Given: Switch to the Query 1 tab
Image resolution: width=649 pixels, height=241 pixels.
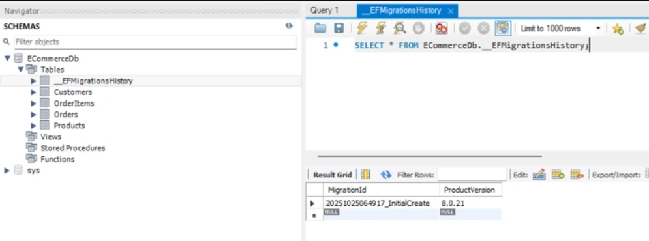Looking at the screenshot, I should (x=325, y=10).
